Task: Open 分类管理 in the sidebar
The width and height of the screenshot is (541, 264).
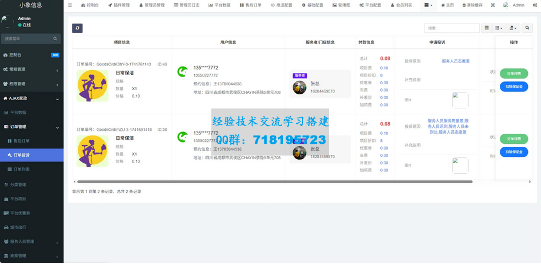Action: (x=32, y=185)
